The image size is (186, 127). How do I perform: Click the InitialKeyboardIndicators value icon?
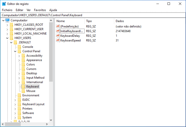pyautogui.click(x=58, y=31)
